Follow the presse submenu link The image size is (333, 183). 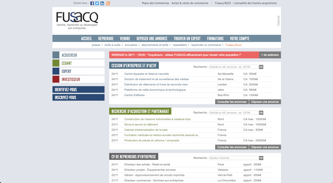click(96, 45)
